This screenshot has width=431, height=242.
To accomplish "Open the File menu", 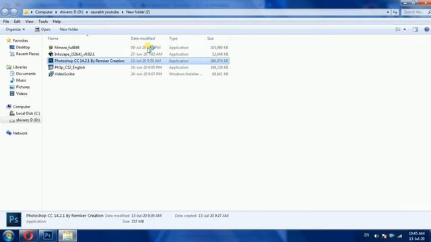I will click(x=6, y=22).
